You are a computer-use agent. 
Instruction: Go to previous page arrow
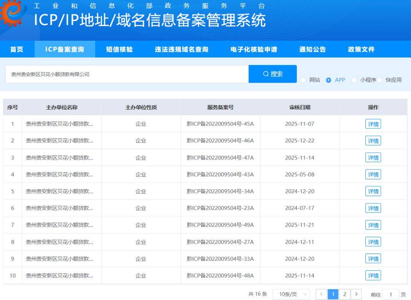pyautogui.click(x=321, y=294)
